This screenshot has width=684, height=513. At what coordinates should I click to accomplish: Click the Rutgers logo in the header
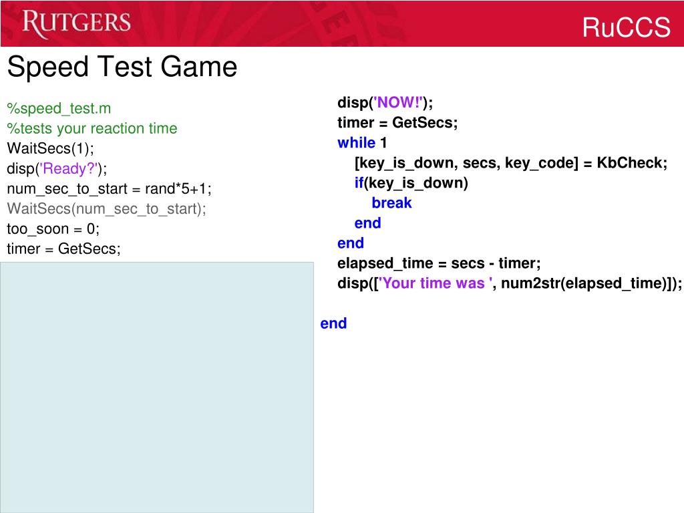[x=76, y=23]
